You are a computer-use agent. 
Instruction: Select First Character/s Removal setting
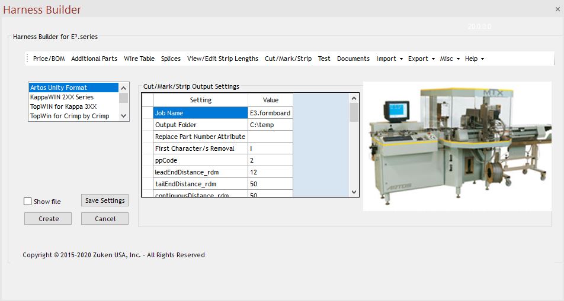pyautogui.click(x=200, y=148)
